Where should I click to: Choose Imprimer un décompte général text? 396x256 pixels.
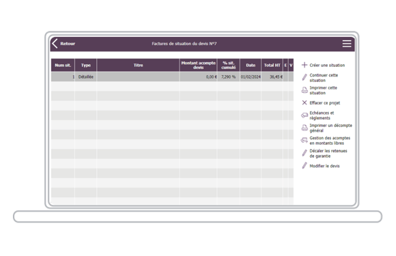click(x=330, y=128)
